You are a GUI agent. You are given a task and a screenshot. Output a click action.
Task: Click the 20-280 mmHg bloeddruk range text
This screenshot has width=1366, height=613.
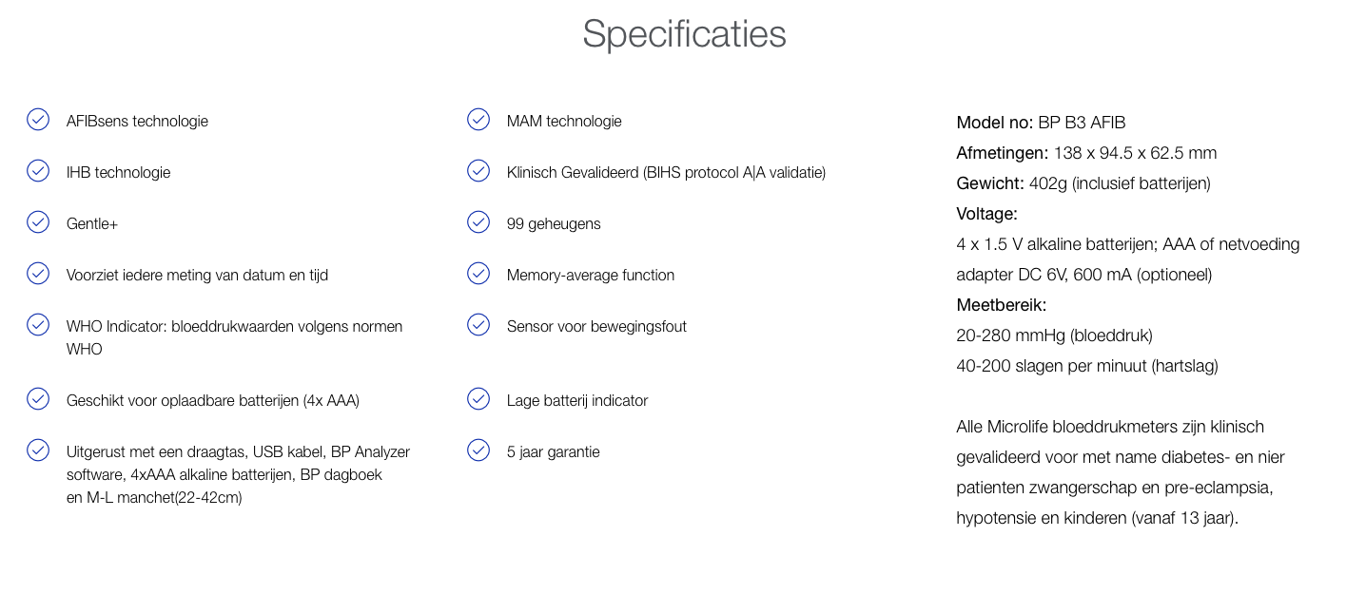point(1054,335)
